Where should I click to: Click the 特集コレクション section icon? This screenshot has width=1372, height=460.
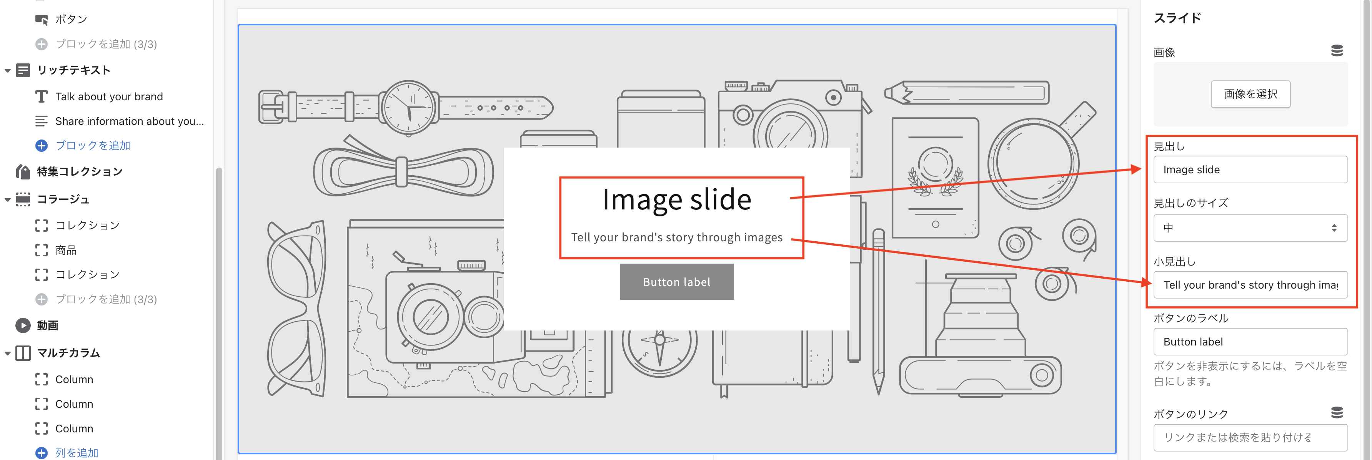pyautogui.click(x=22, y=171)
